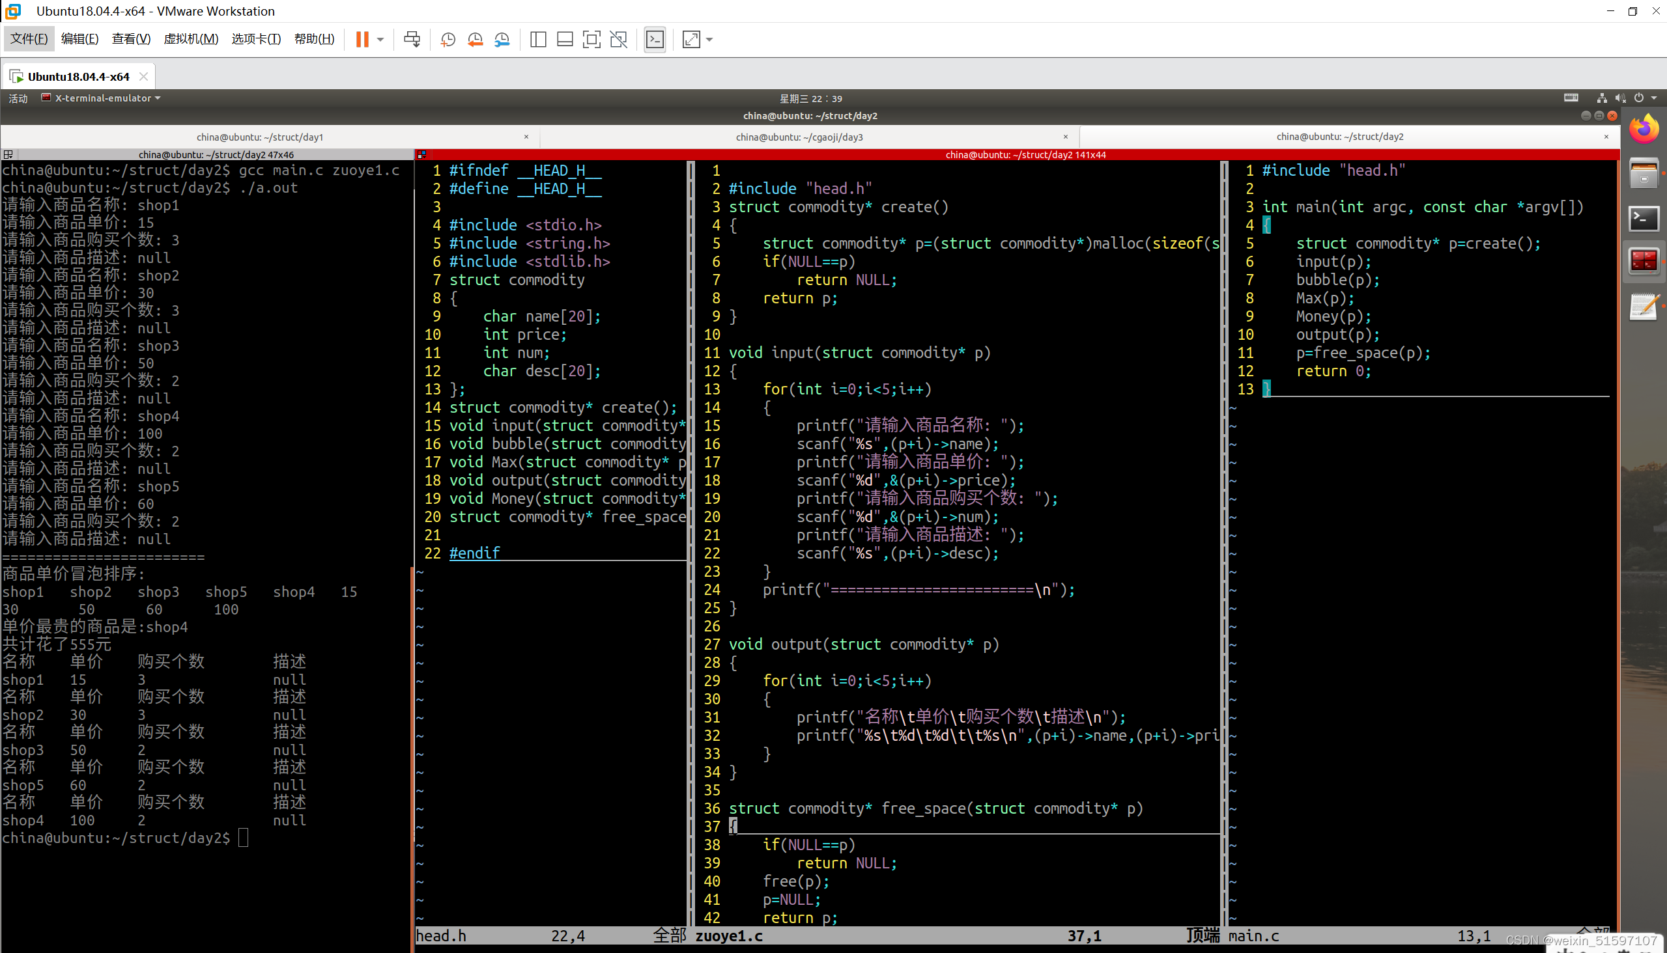Open the snapshot manager icon
Screen dimensions: 1667x953
pyautogui.click(x=502, y=39)
